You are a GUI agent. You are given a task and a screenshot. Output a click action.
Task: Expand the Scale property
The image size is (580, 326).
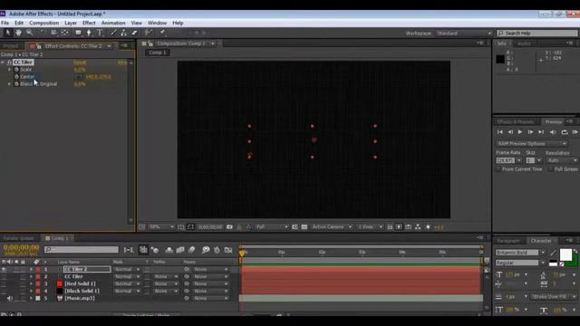pos(10,70)
